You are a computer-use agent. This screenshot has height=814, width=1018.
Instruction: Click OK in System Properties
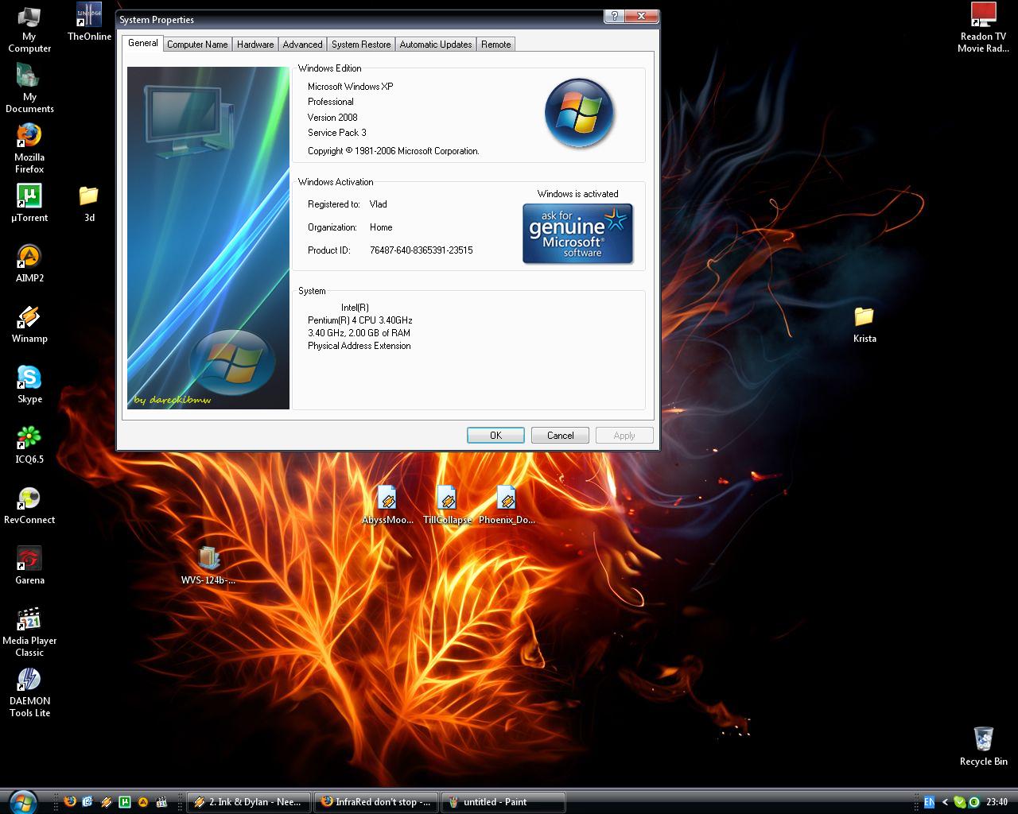tap(495, 435)
